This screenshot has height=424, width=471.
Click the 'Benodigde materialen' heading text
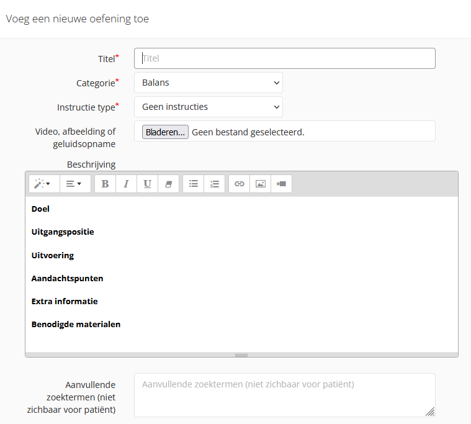click(x=76, y=324)
